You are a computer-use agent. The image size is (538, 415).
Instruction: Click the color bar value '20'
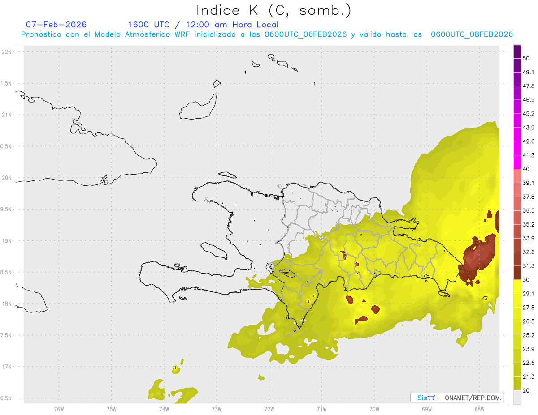point(526,390)
